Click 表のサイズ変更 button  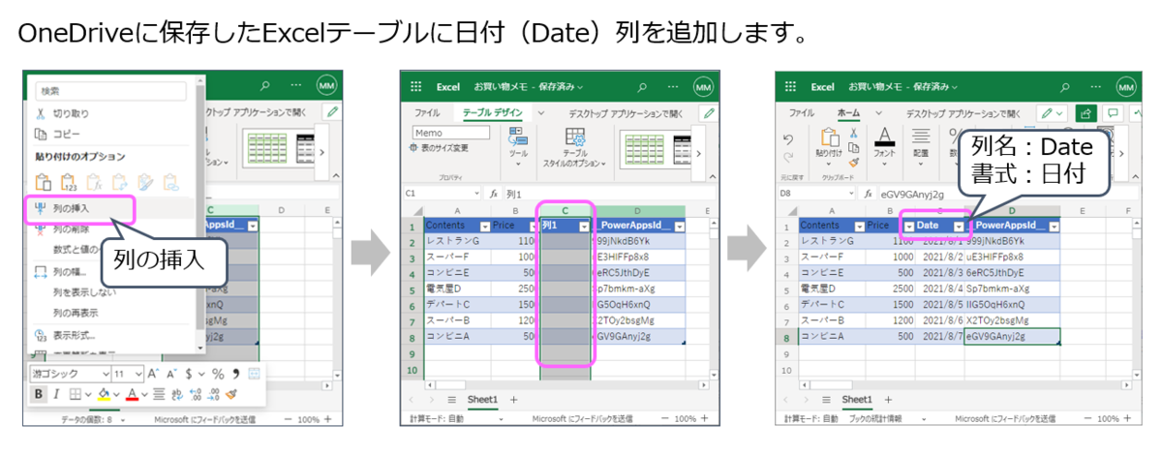pyautogui.click(x=440, y=148)
